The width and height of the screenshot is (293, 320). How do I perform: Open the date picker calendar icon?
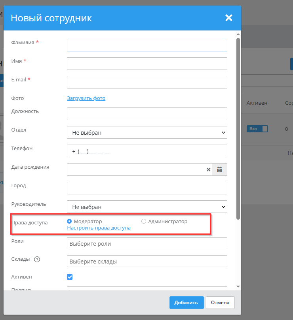pos(219,169)
